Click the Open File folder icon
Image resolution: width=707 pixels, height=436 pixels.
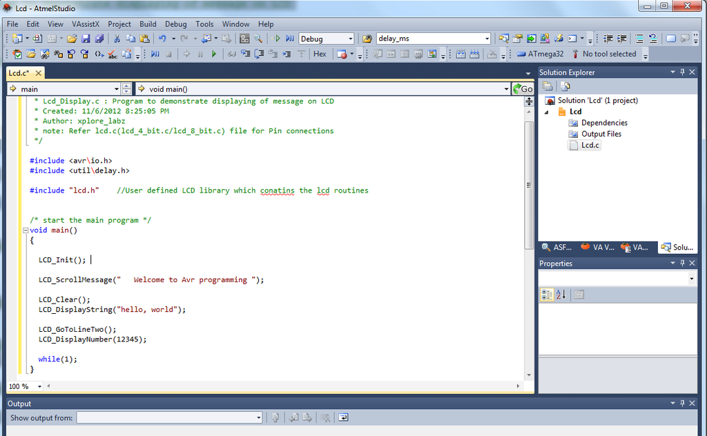(x=72, y=39)
